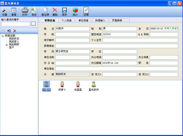The width and height of the screenshot is (183, 136).
Task: Click the QQ号码 input field
Action: 164,34
